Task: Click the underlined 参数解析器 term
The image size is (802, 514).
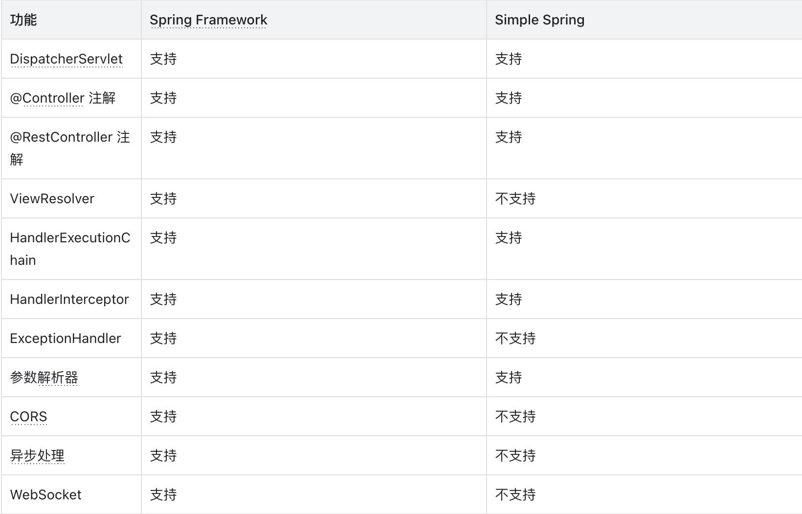Action: point(44,378)
